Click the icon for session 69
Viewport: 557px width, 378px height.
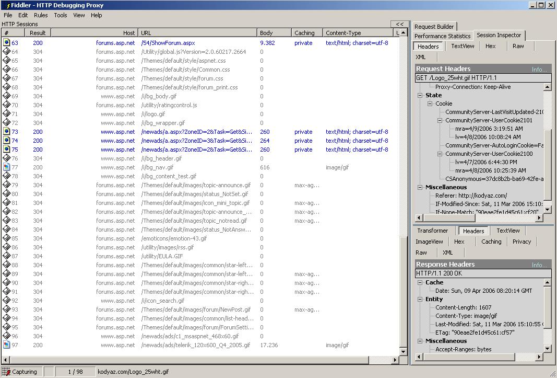pyautogui.click(x=6, y=96)
